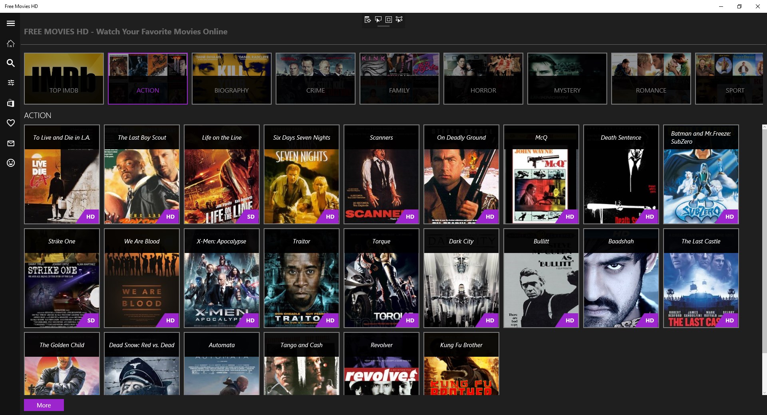The height and width of the screenshot is (415, 767).
Task: Go to Home via sidebar icon
Action: point(11,43)
